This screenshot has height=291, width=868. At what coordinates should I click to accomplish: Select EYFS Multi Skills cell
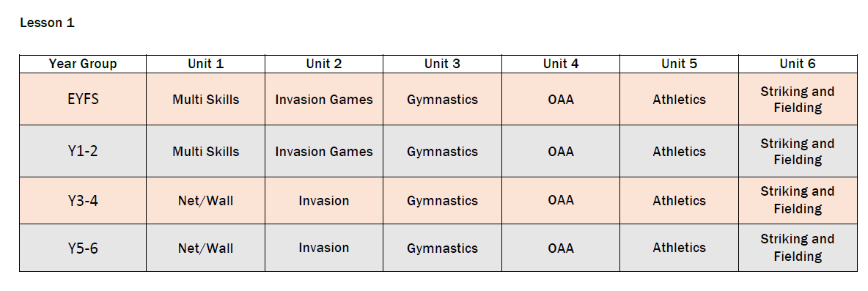205,99
